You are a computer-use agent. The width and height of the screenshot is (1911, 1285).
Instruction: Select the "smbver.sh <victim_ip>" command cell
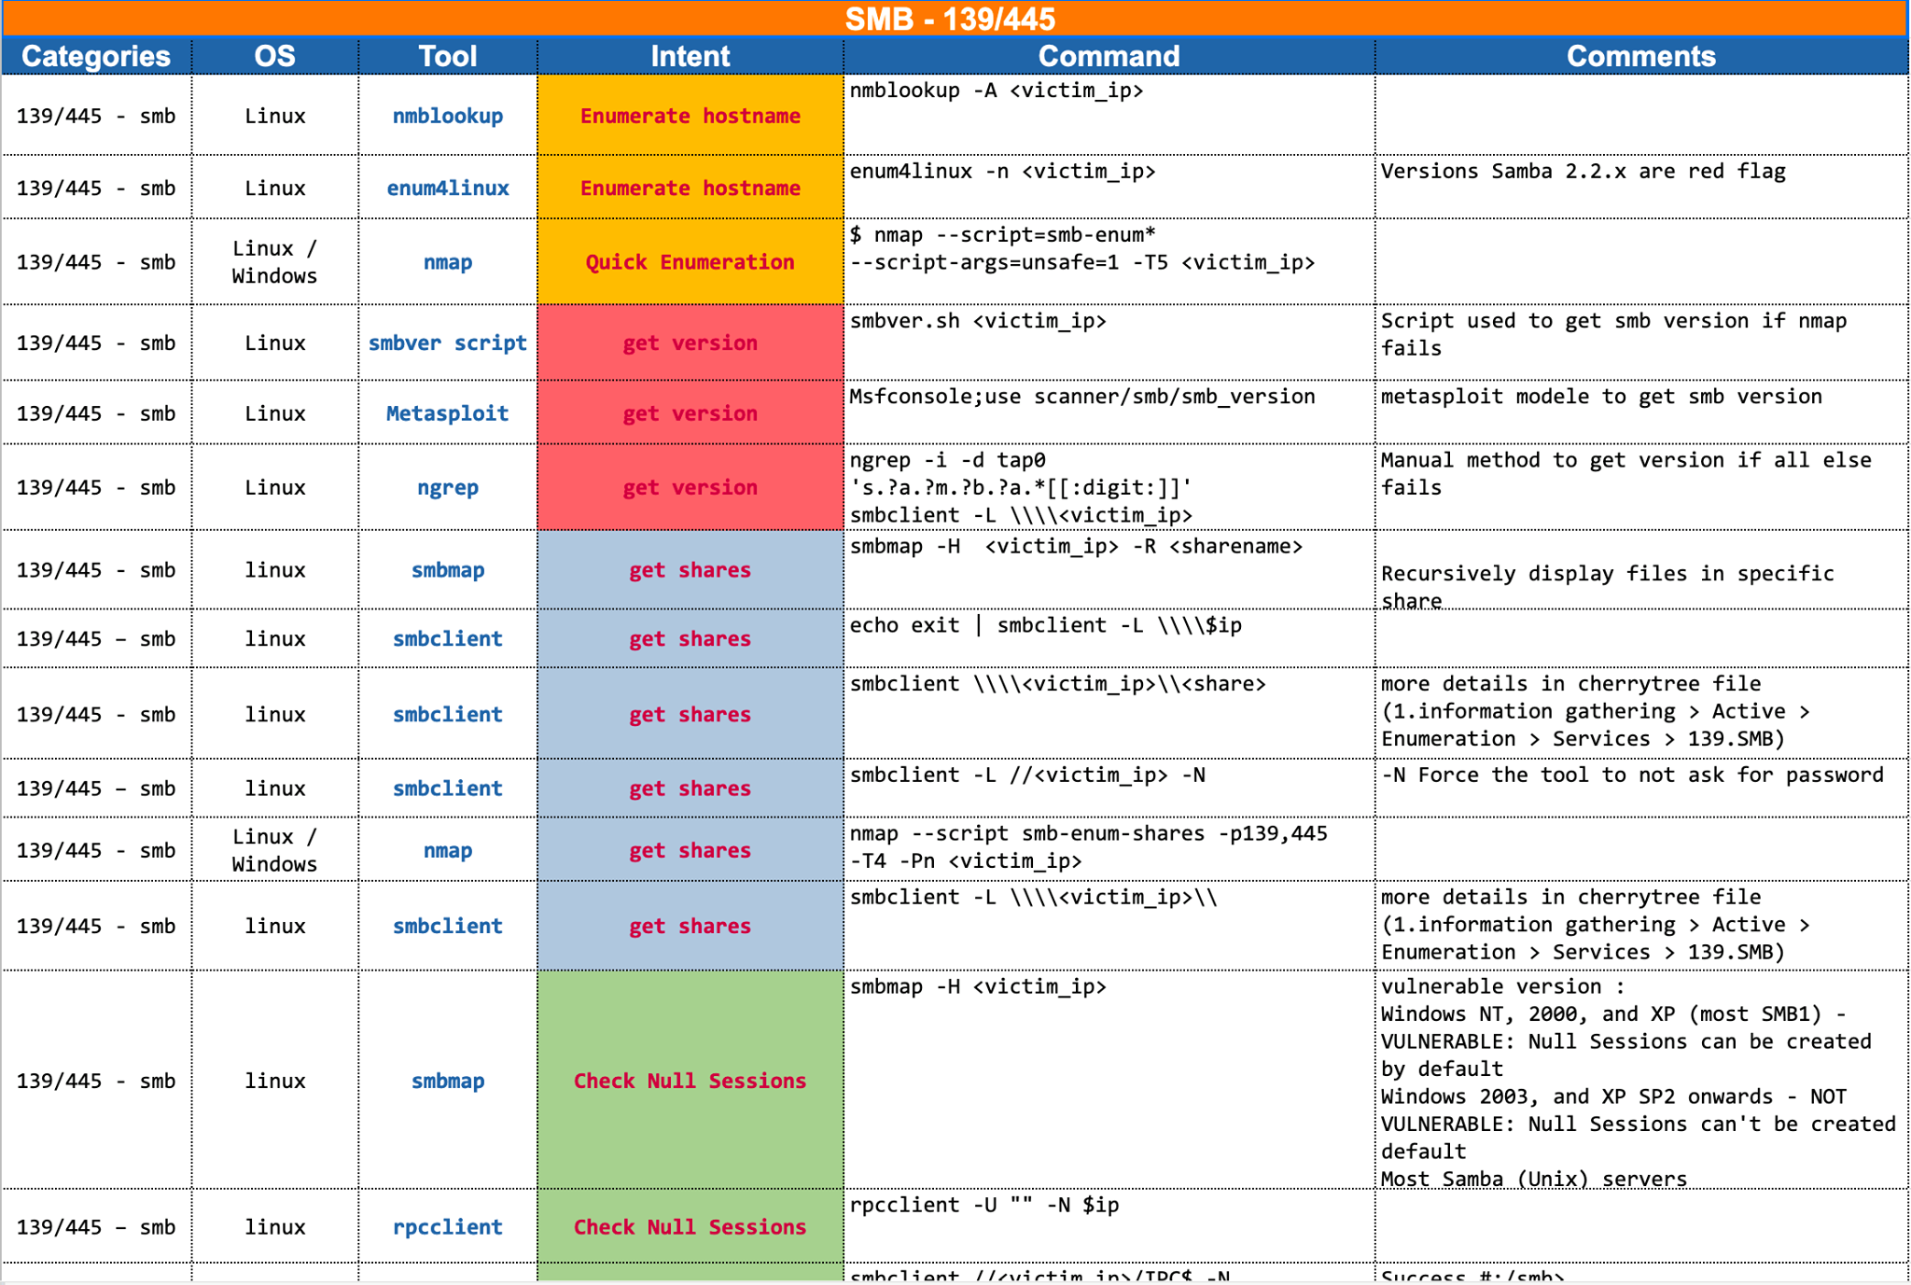click(x=1109, y=342)
